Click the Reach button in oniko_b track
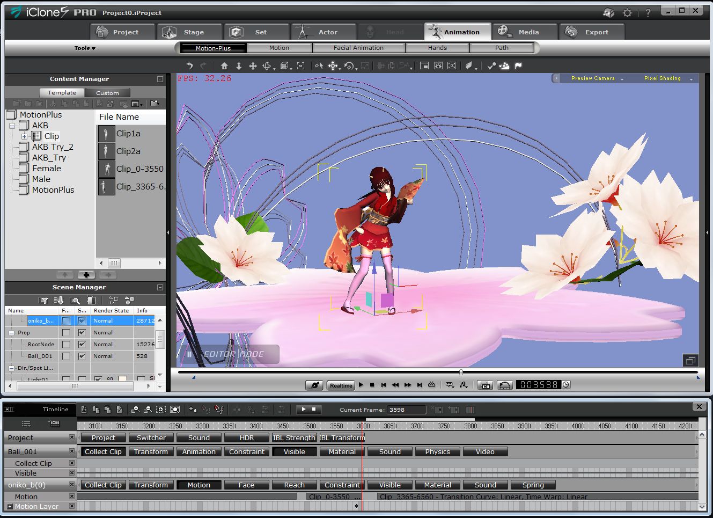The height and width of the screenshot is (518, 713). 294,485
